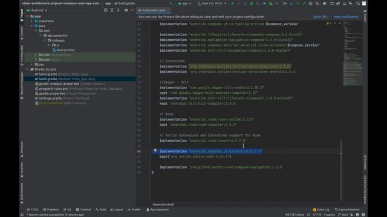This screenshot has height=217, width=387.
Task: Collapse the devcomentry package
Action: coord(41,36)
